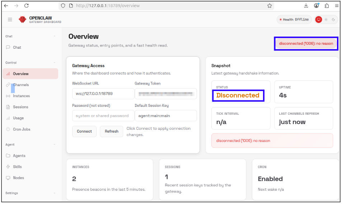The height and width of the screenshot is (204, 342).
Task: Open Agents in the sidebar
Action: (31, 156)
